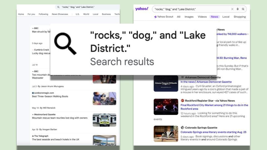Image resolution: width=267 pixels, height=150 pixels.
Task: Click Arkansas Democrat-Gazette article thumbnail
Action: pos(166,84)
